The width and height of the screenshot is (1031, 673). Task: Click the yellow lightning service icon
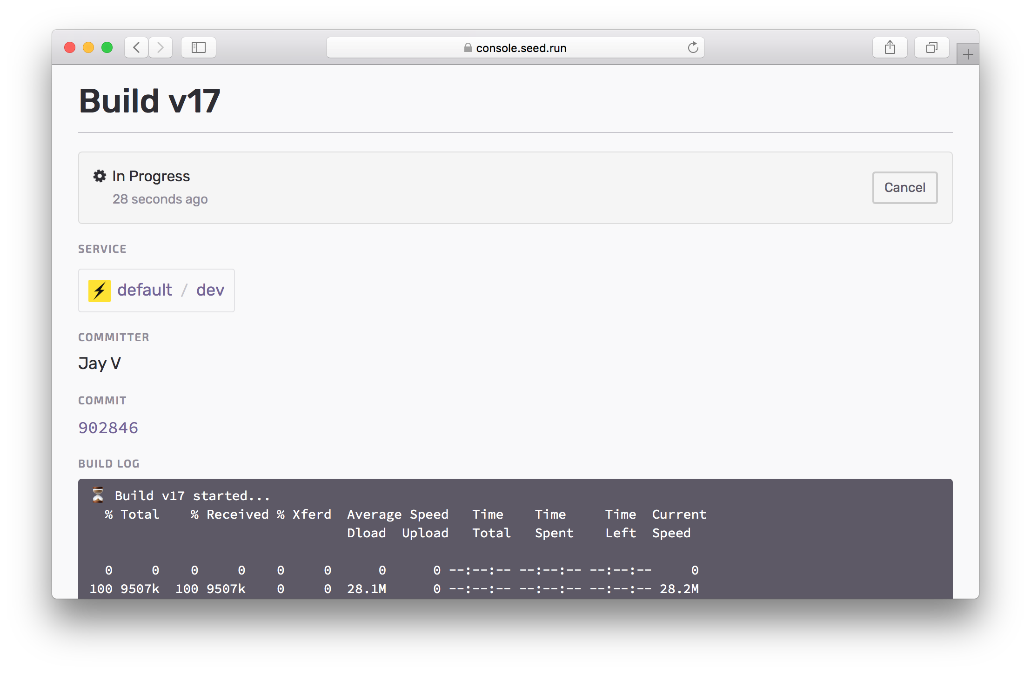click(x=100, y=290)
